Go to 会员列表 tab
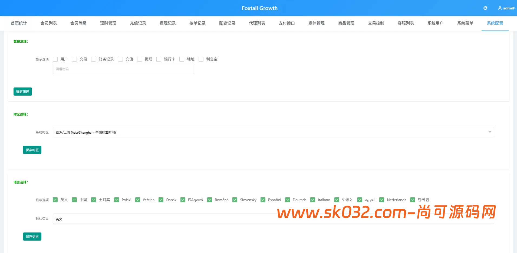This screenshot has height=253, width=517. click(49, 23)
